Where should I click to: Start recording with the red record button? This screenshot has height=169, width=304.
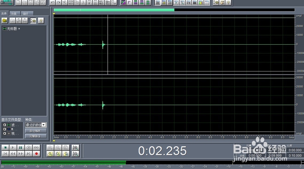tap(36, 154)
